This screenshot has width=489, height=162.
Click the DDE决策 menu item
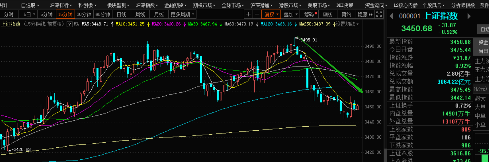[345, 5]
